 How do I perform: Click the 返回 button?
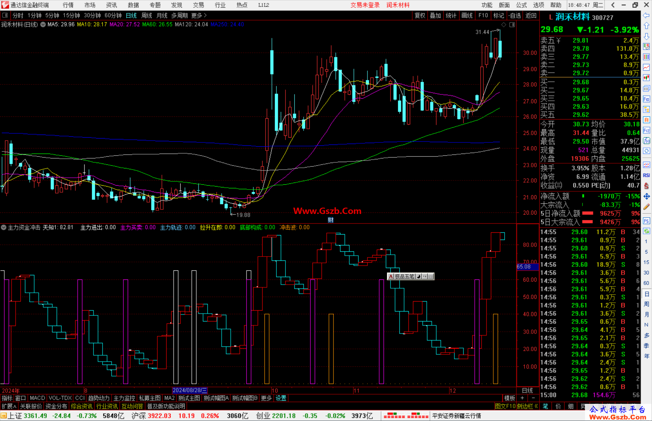click(x=531, y=15)
